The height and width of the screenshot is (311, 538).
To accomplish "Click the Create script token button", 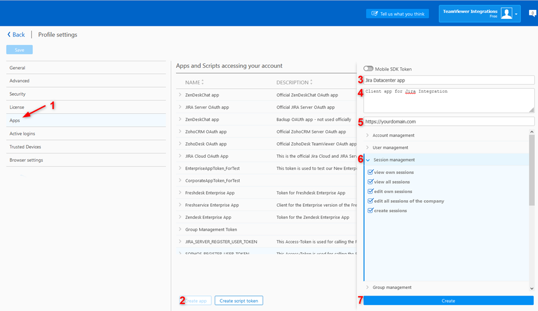I will pyautogui.click(x=238, y=301).
